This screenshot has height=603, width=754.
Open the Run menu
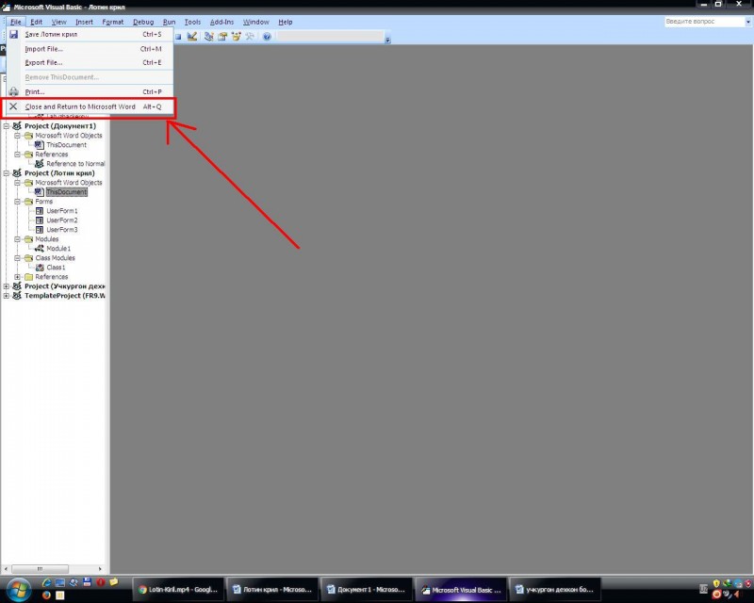[x=169, y=22]
